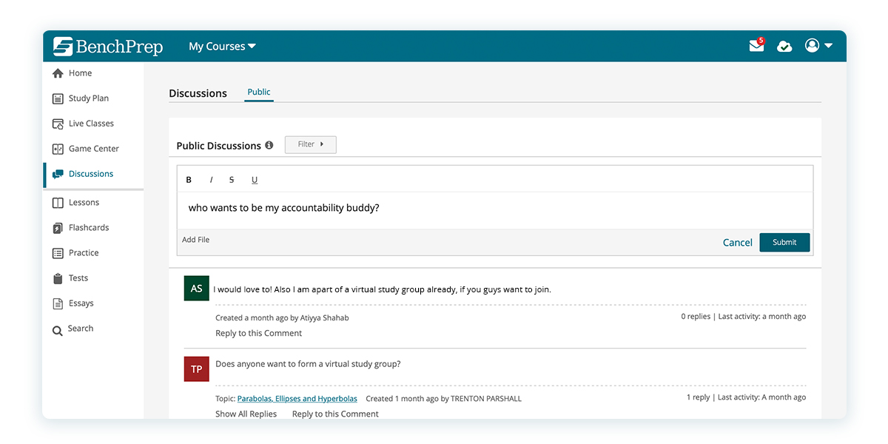Reply to Trenton Parshall's comment
The width and height of the screenshot is (888, 444).
point(335,414)
